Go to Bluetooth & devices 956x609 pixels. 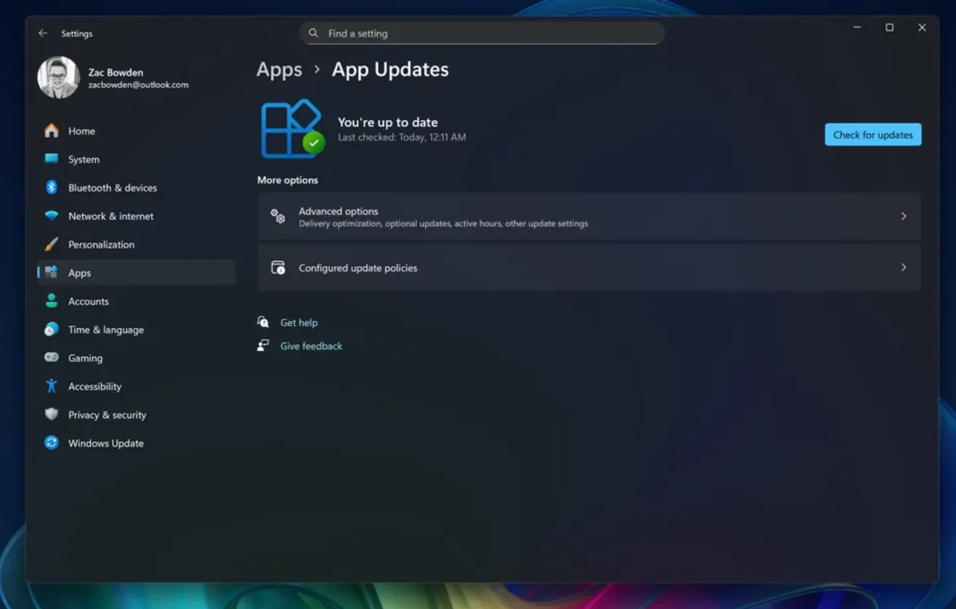coord(136,188)
